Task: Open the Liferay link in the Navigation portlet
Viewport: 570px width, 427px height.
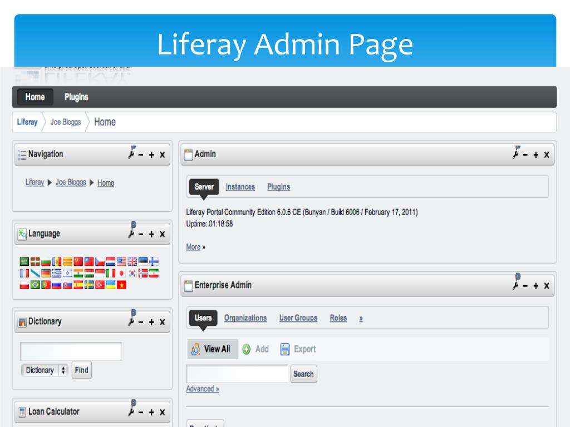Action: pyautogui.click(x=35, y=182)
